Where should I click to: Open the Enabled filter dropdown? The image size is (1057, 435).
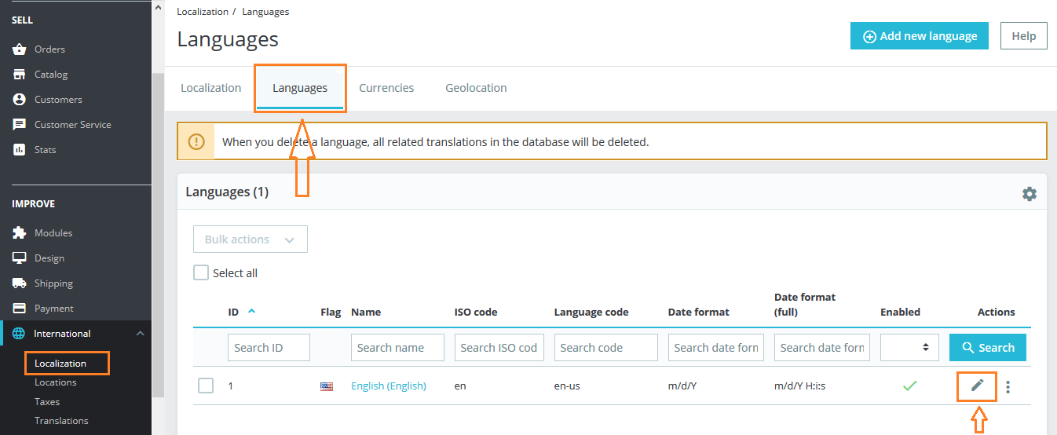tap(909, 347)
